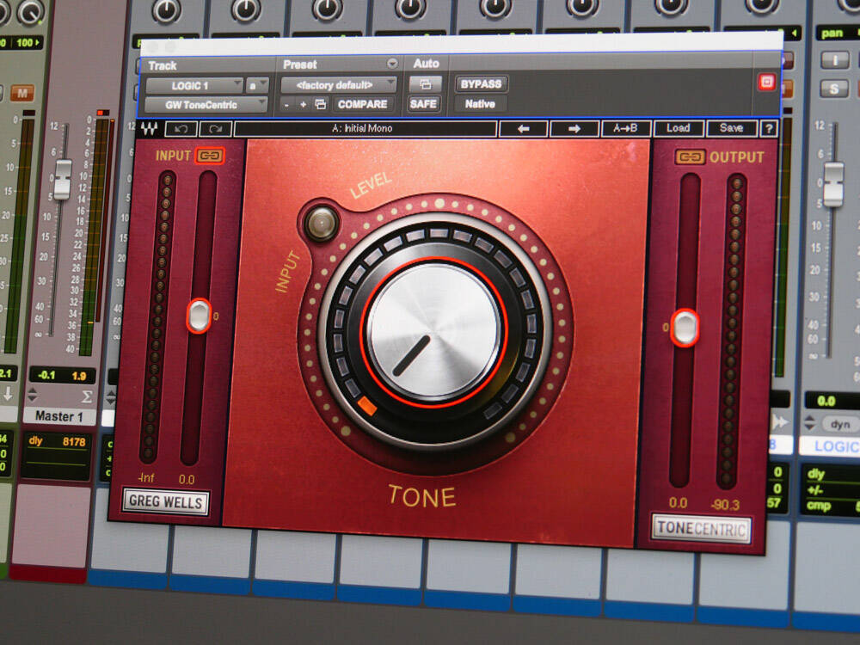
Task: Click the Load button
Action: [x=679, y=128]
